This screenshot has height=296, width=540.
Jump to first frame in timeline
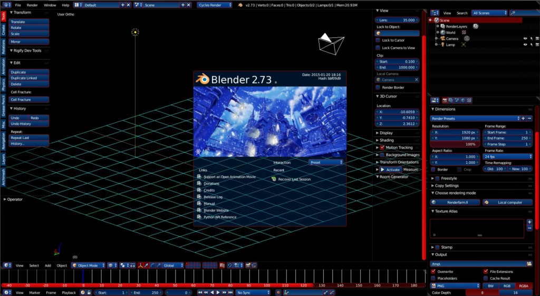[x=200, y=292]
